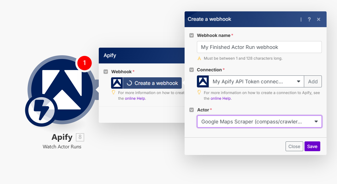This screenshot has width=337, height=184.
Task: Toggle the checkbox beside Actor
Action: [x=192, y=110]
